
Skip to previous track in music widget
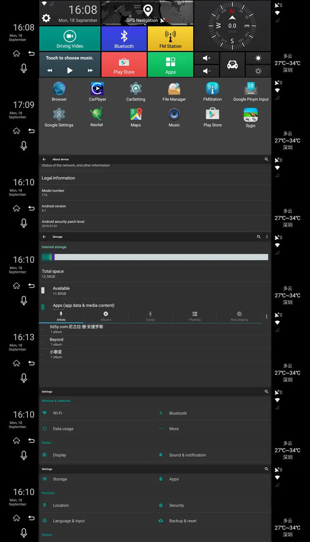[x=50, y=70]
